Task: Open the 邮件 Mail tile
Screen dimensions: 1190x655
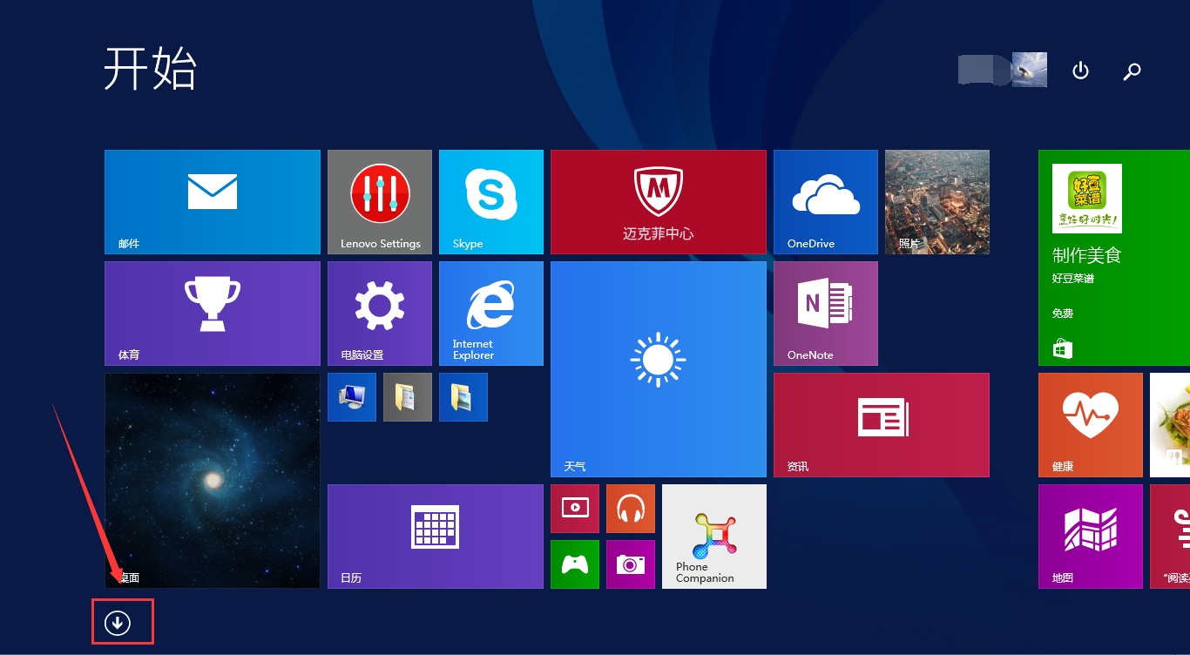Action: tap(213, 202)
